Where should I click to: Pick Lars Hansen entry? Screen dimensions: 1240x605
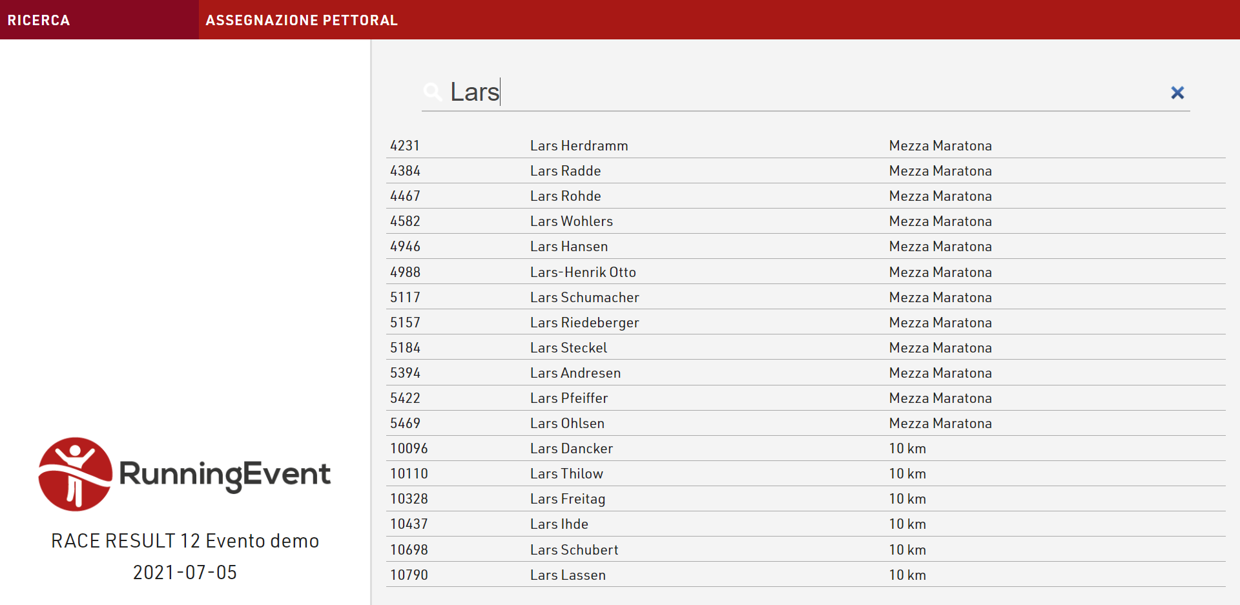click(568, 247)
